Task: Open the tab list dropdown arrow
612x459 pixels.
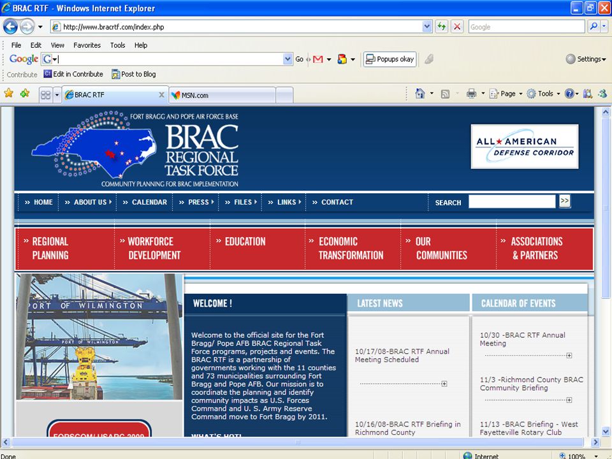Action: tap(57, 95)
